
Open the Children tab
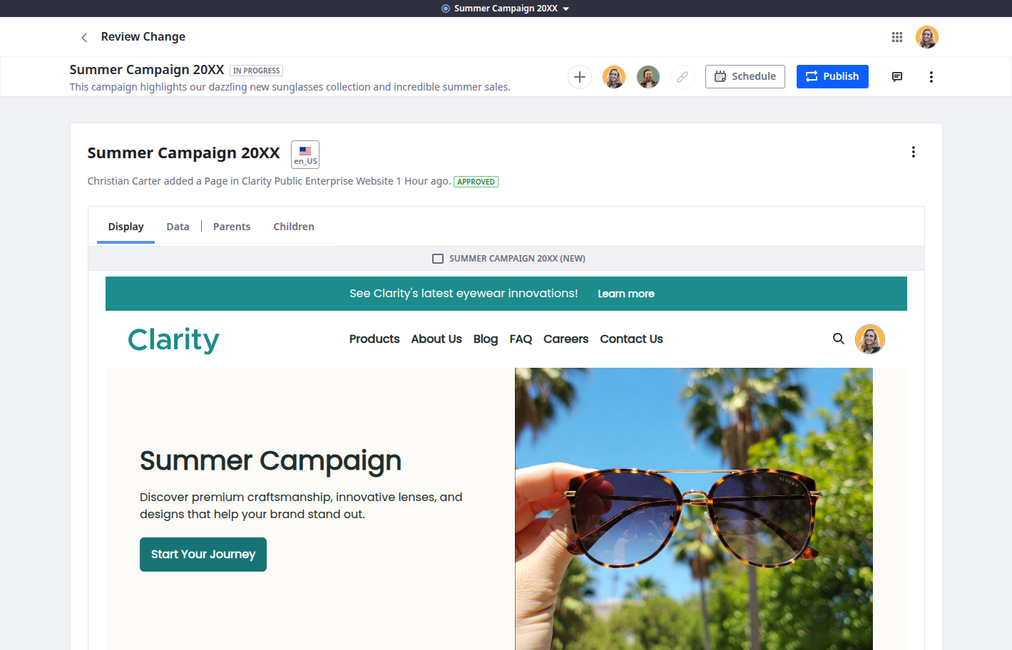coord(294,227)
